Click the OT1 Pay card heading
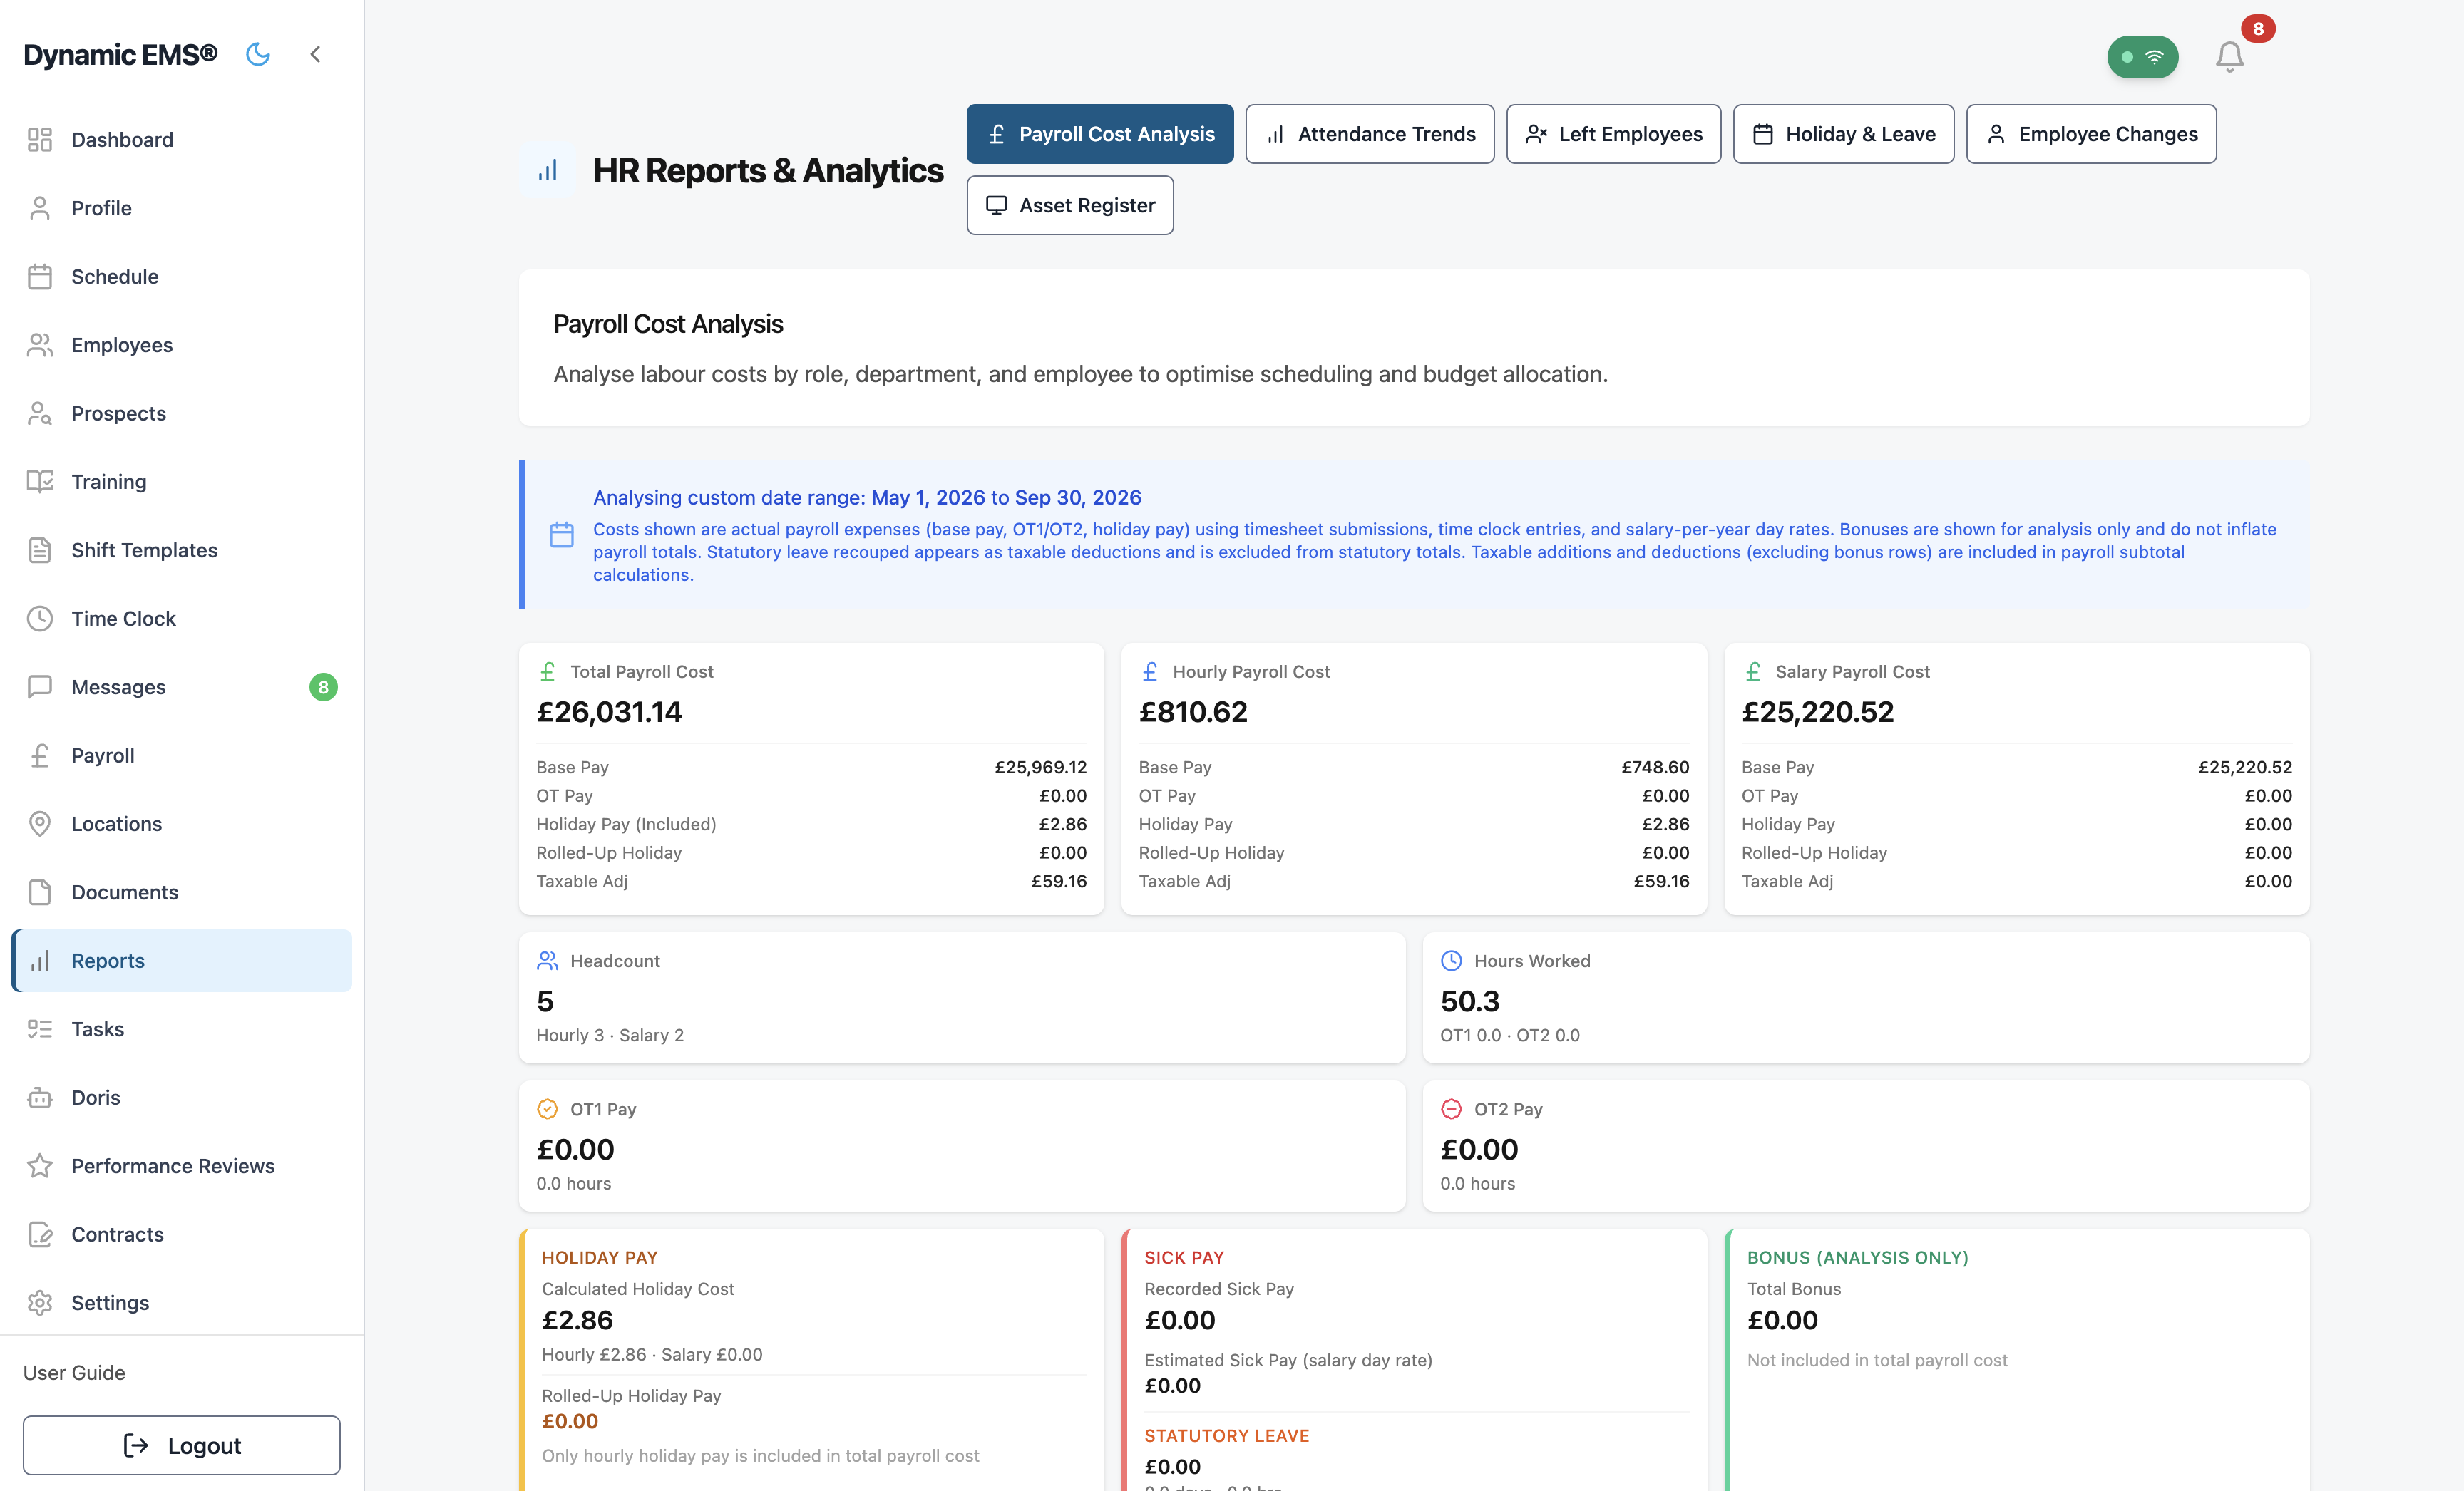Image resolution: width=2464 pixels, height=1491 pixels. 603,1109
